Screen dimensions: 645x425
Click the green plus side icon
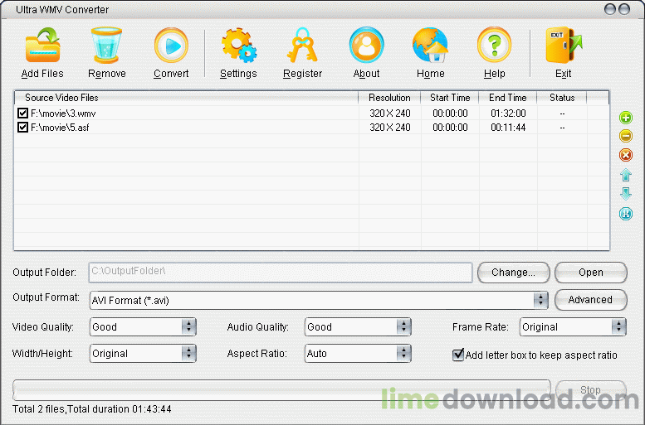click(626, 118)
